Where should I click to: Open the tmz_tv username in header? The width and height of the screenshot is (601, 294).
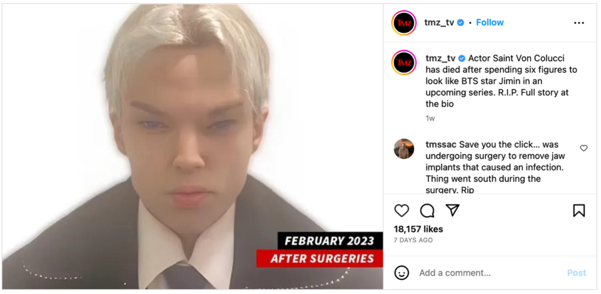pyautogui.click(x=439, y=23)
